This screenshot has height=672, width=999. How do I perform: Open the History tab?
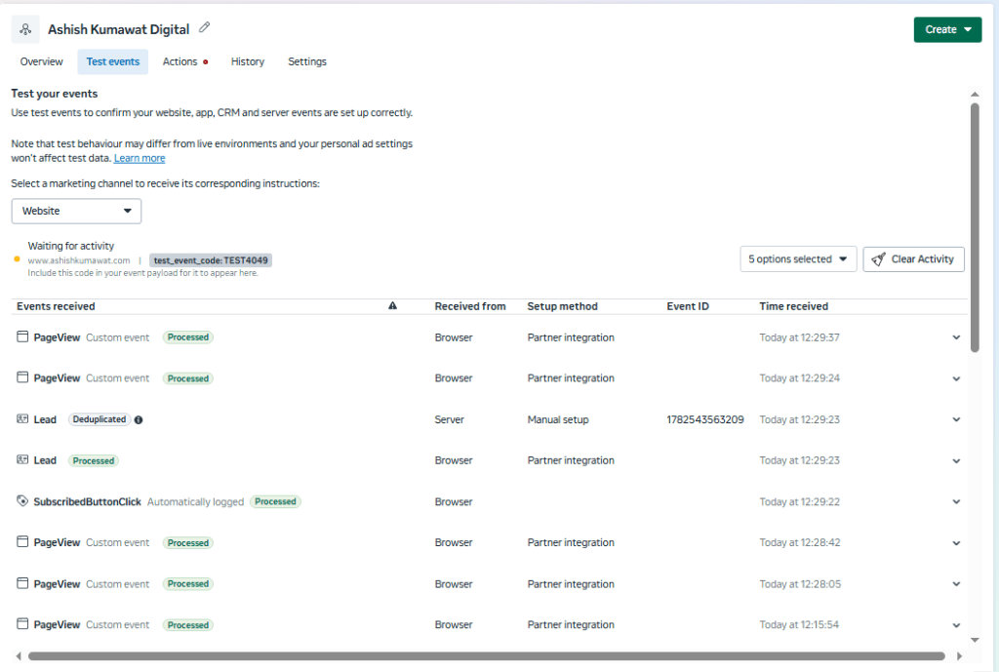tap(247, 61)
